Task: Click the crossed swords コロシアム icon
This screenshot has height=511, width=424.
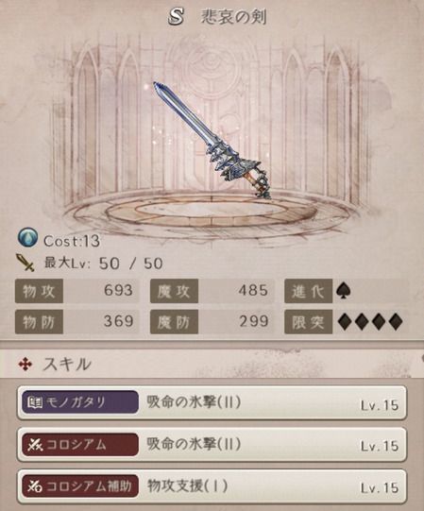Action: tap(35, 445)
